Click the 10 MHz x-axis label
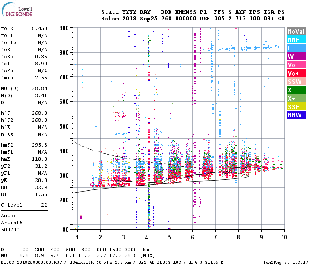The height and width of the screenshot is (265, 309). (x=284, y=237)
